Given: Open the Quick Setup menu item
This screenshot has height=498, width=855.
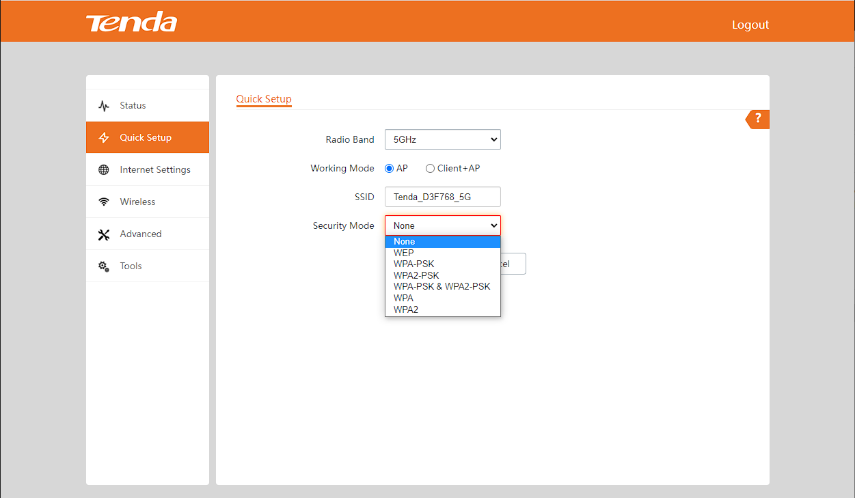Looking at the screenshot, I should 148,137.
